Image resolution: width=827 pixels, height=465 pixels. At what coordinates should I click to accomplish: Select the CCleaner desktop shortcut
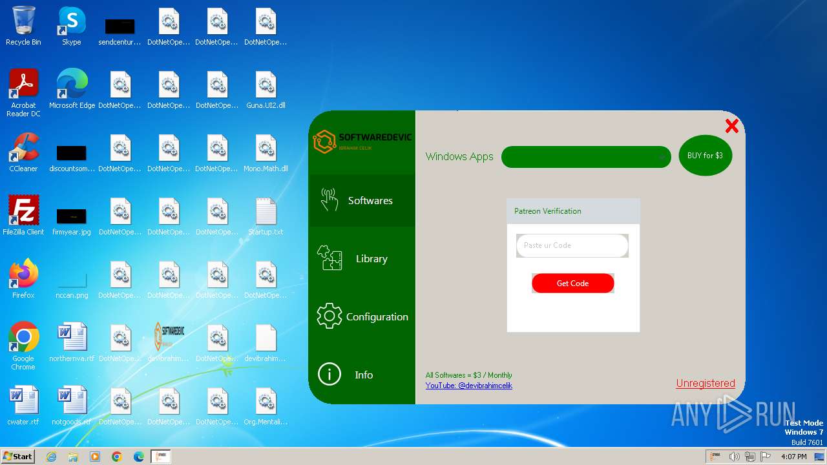coord(23,152)
